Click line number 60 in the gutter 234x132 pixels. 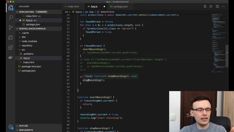tap(68, 56)
